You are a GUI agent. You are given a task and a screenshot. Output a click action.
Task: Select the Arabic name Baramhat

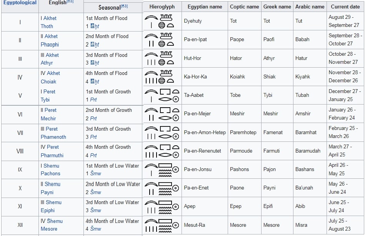306,133
